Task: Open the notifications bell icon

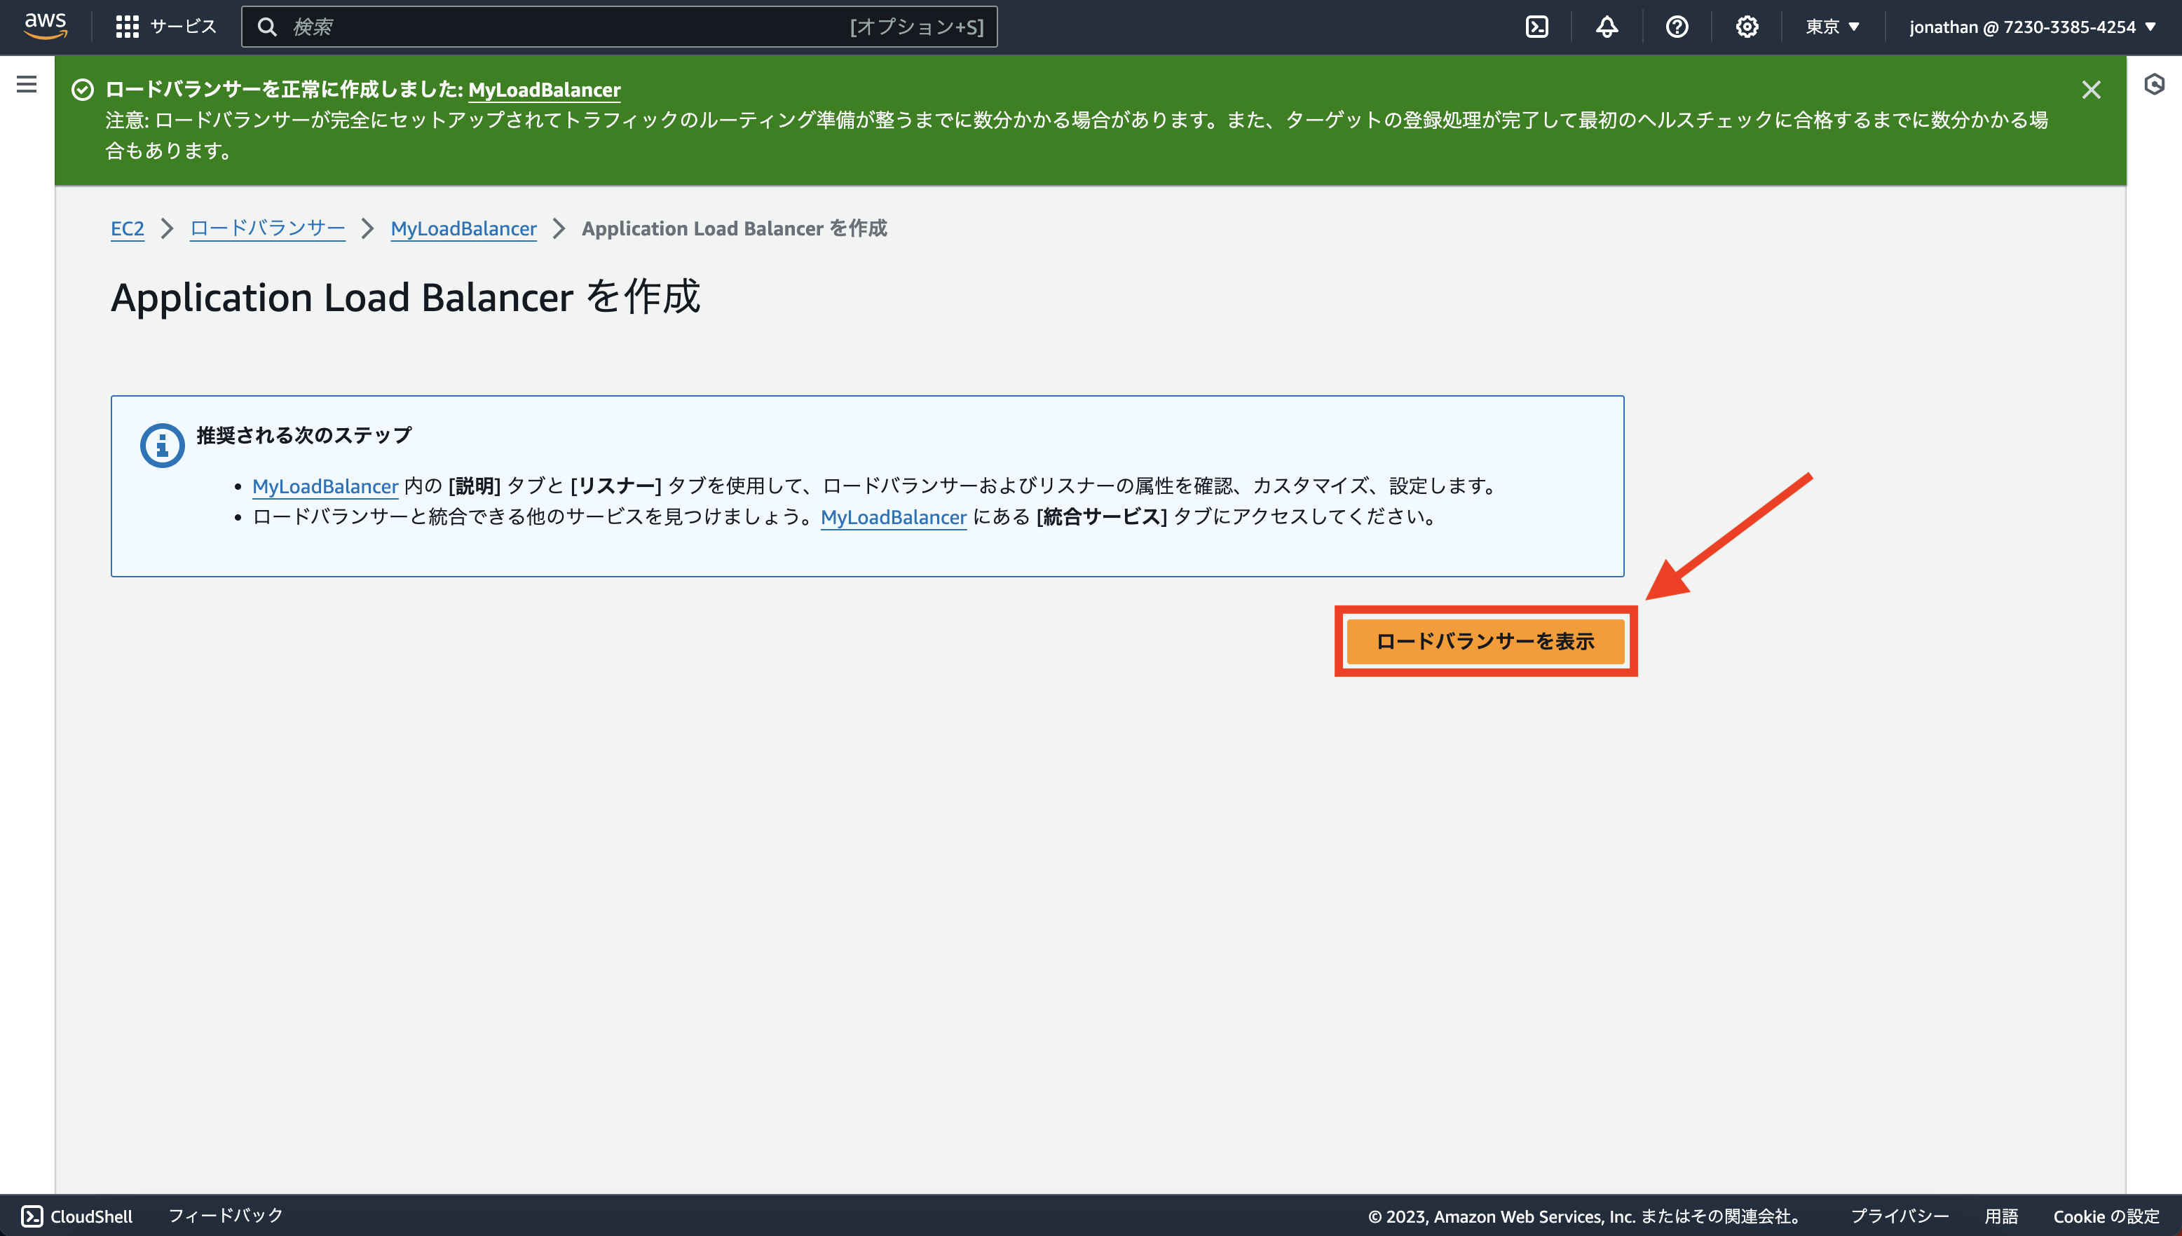Action: coord(1607,27)
